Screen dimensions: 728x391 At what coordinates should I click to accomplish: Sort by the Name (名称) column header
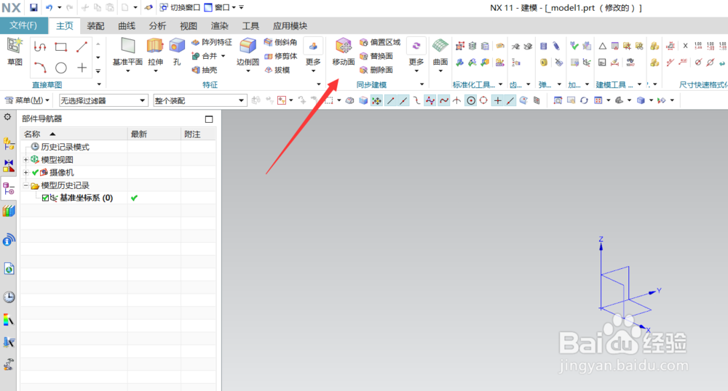[74, 134]
